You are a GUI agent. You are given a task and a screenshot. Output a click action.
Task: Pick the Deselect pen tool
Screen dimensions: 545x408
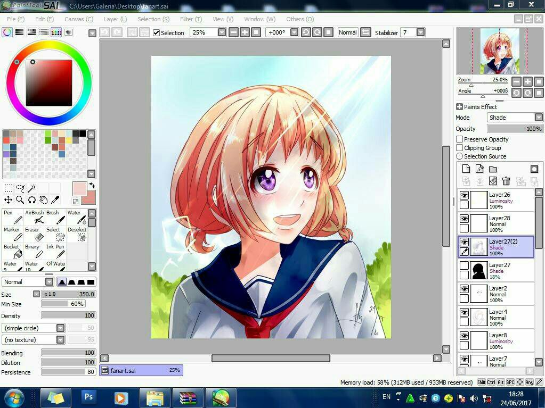tap(77, 234)
